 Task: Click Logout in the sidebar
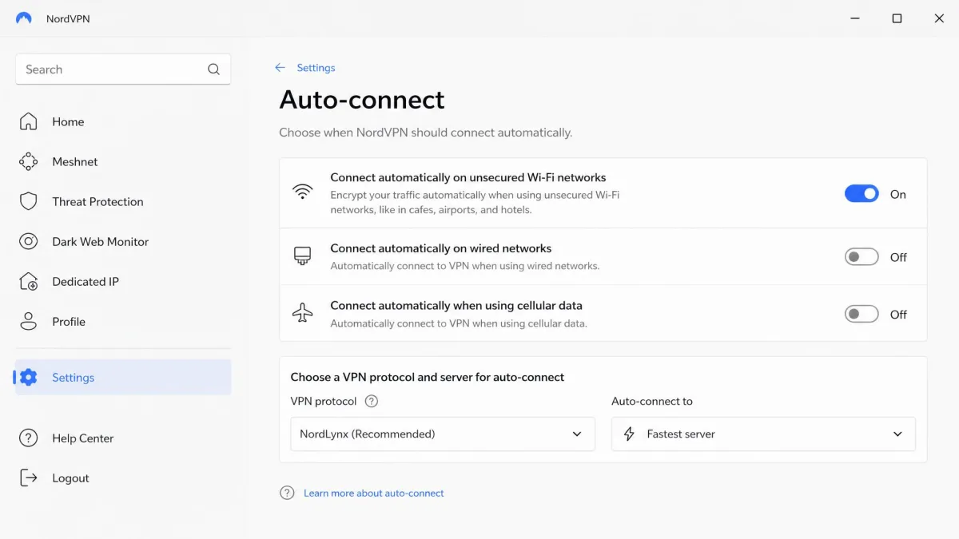click(x=123, y=478)
